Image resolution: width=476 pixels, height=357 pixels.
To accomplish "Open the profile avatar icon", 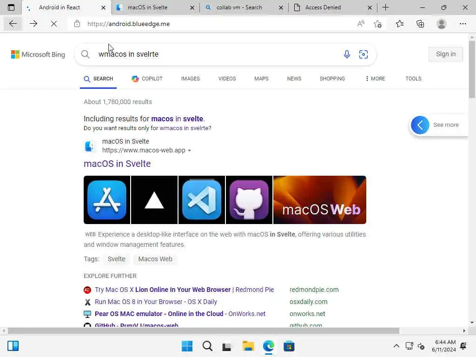I will [x=442, y=24].
